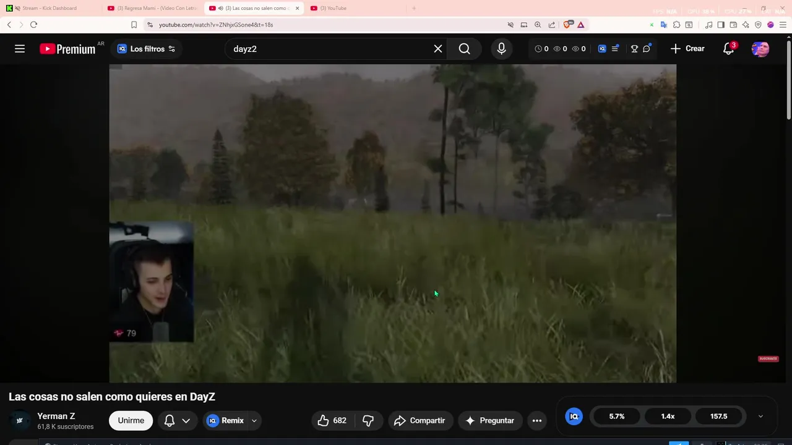Image resolution: width=792 pixels, height=445 pixels.
Task: Open the YouTube guide hamburger menu
Action: pyautogui.click(x=20, y=49)
